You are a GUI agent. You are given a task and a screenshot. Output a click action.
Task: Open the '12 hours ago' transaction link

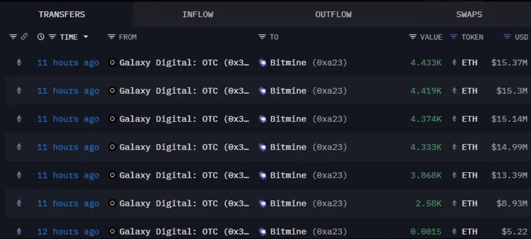tap(68, 231)
